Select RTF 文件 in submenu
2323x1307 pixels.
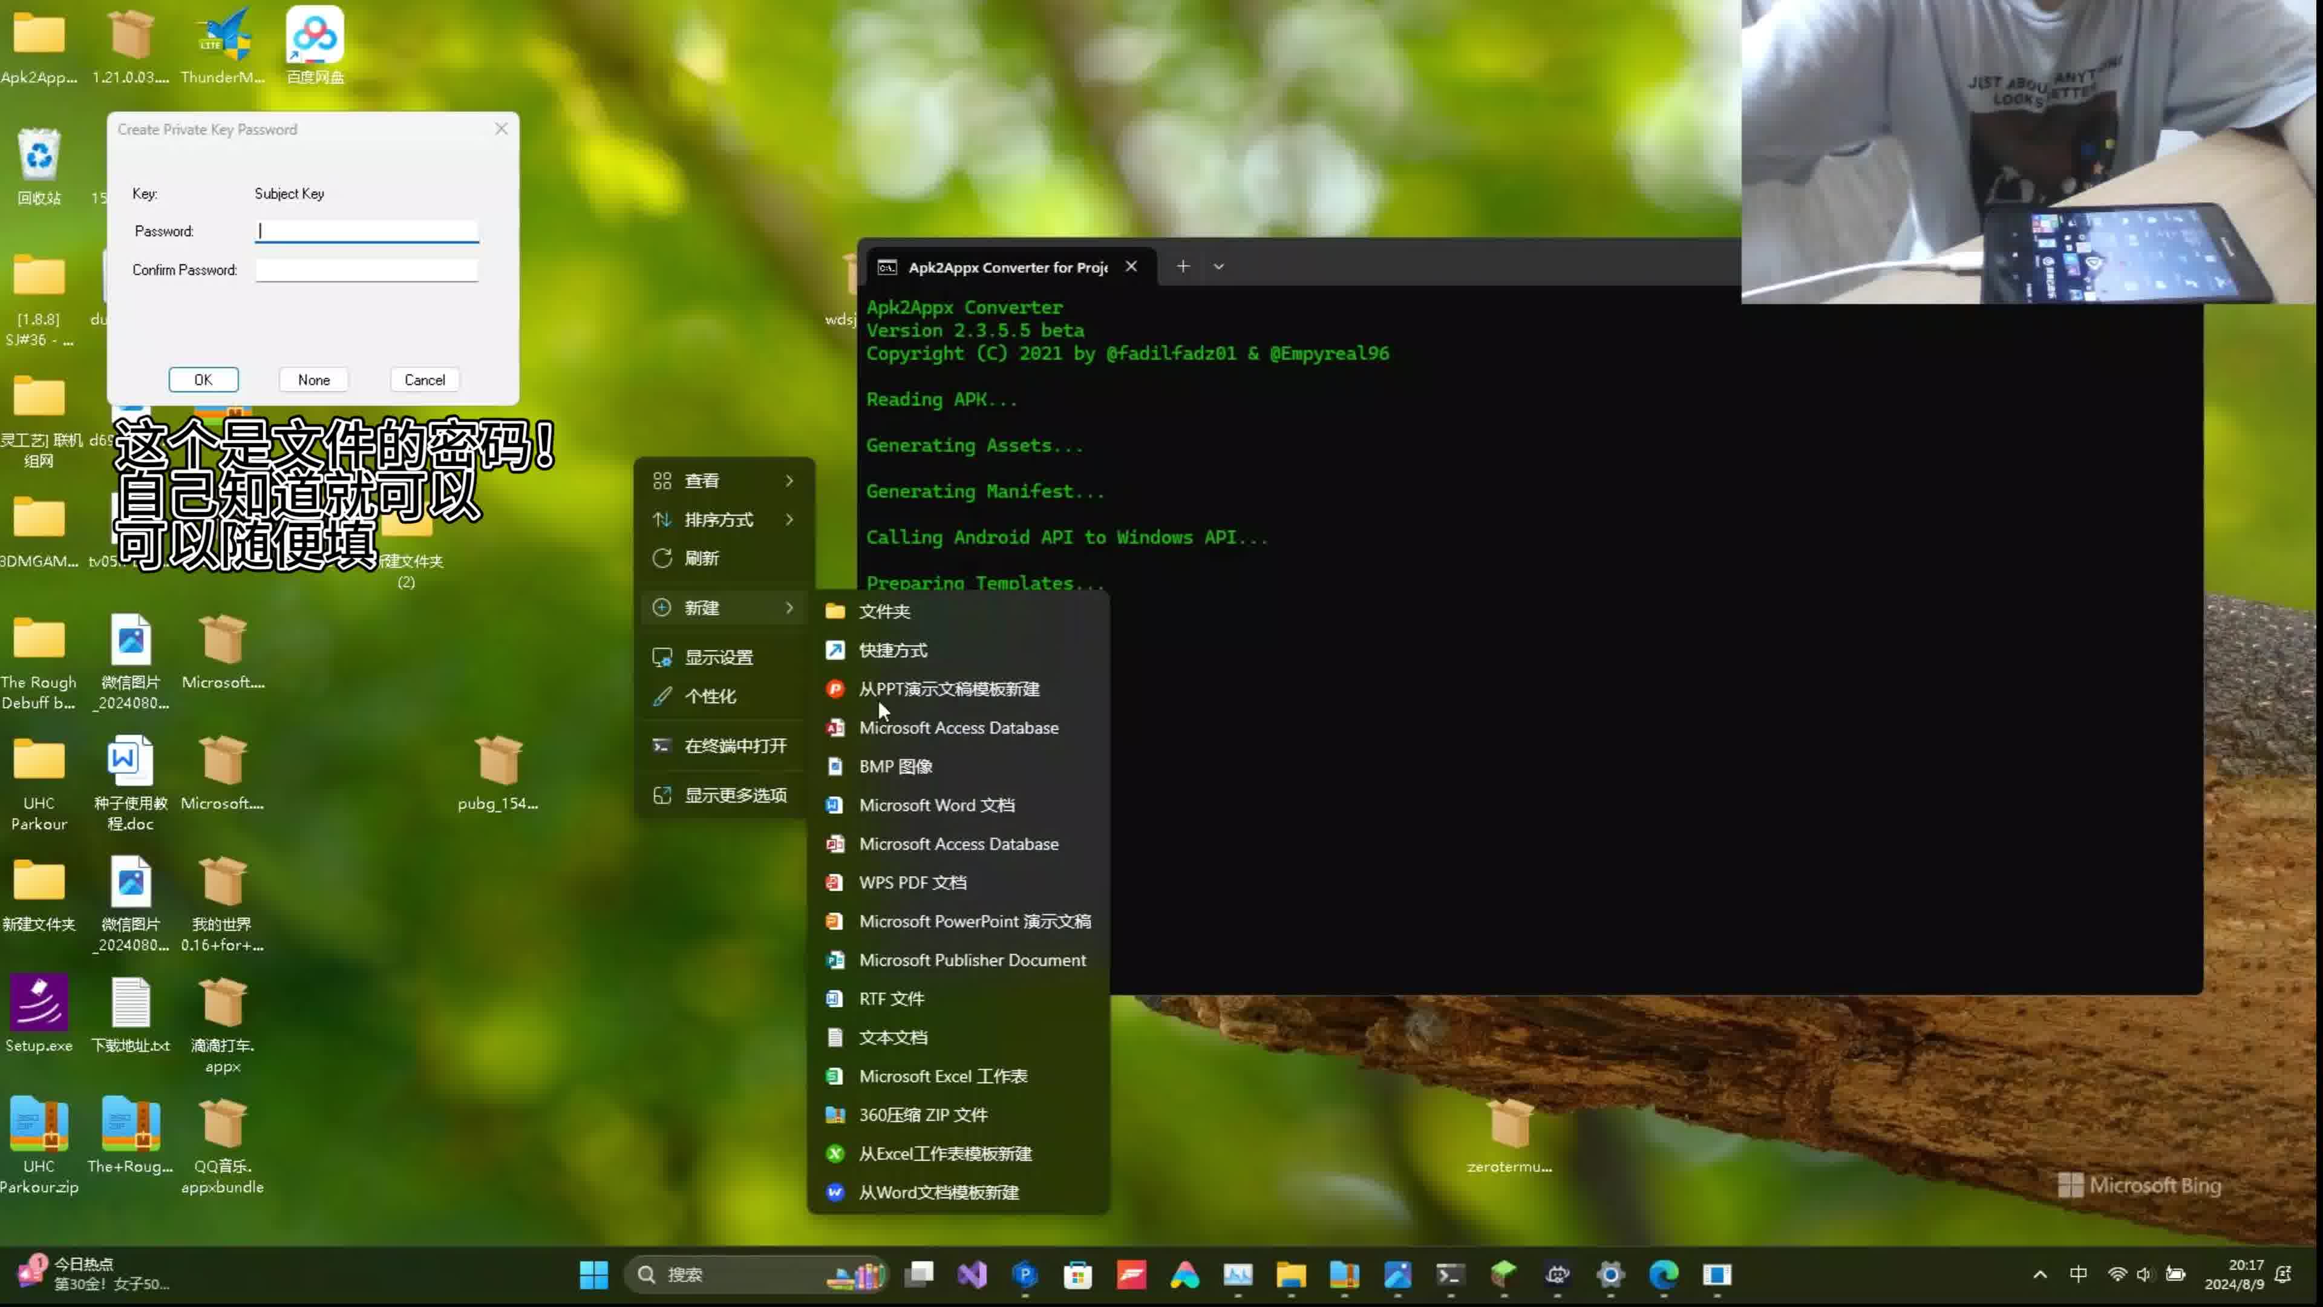(958, 1000)
